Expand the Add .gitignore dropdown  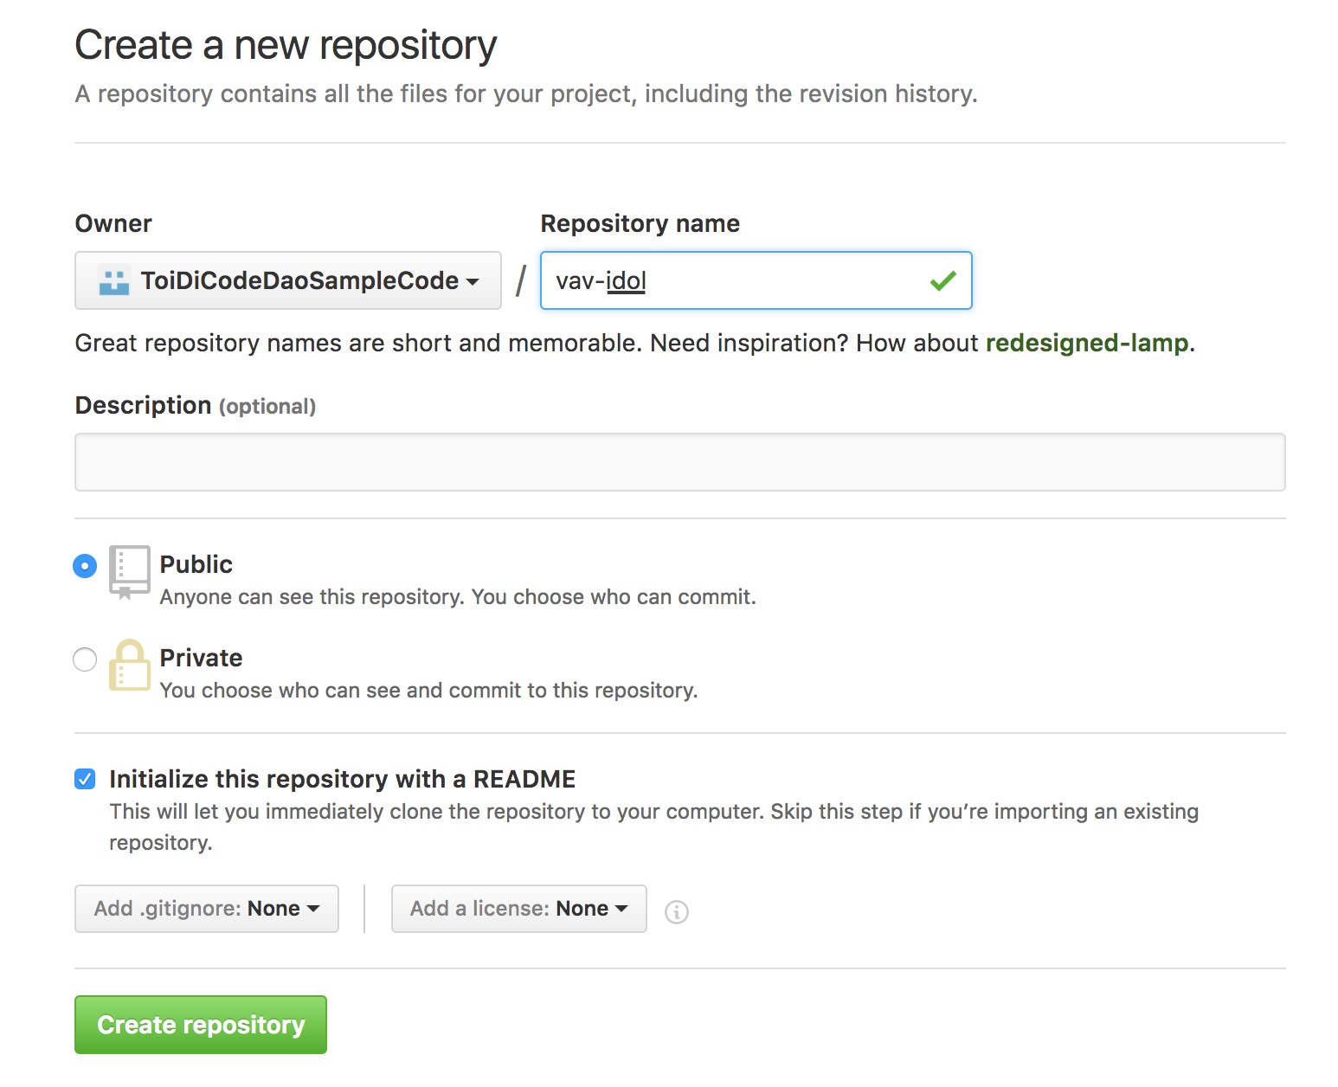(x=207, y=909)
